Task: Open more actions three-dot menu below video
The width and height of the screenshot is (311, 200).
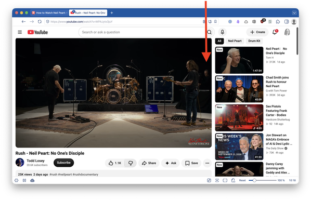Action: point(208,163)
